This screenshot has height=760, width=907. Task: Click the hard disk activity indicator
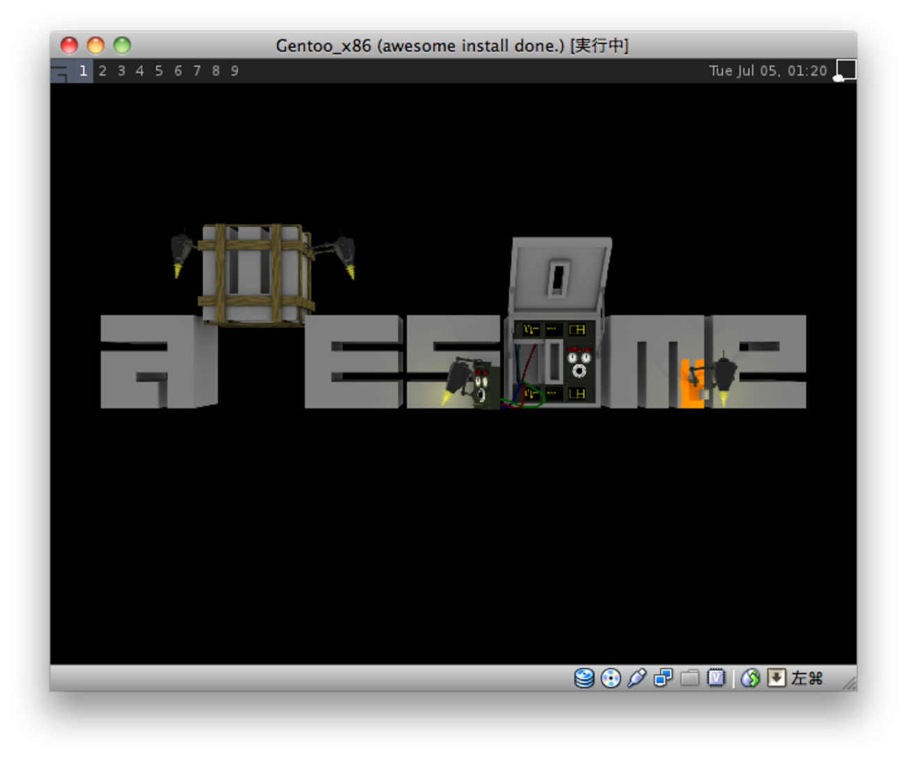(584, 678)
